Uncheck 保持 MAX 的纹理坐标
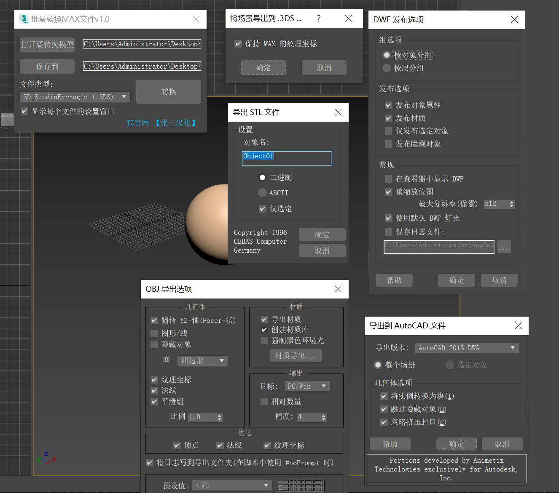The width and height of the screenshot is (559, 493). [x=238, y=43]
